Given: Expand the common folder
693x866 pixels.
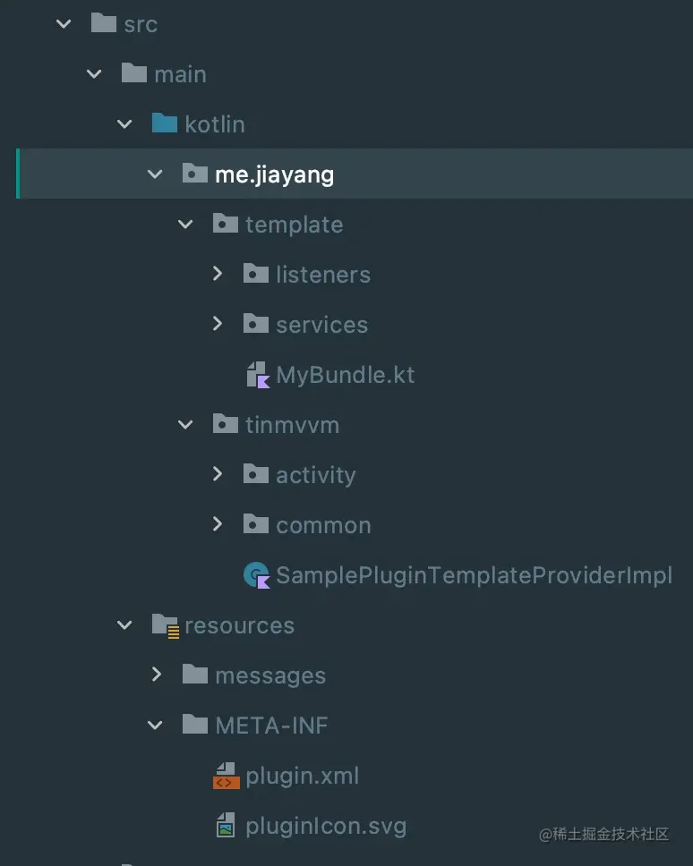Looking at the screenshot, I should (217, 524).
